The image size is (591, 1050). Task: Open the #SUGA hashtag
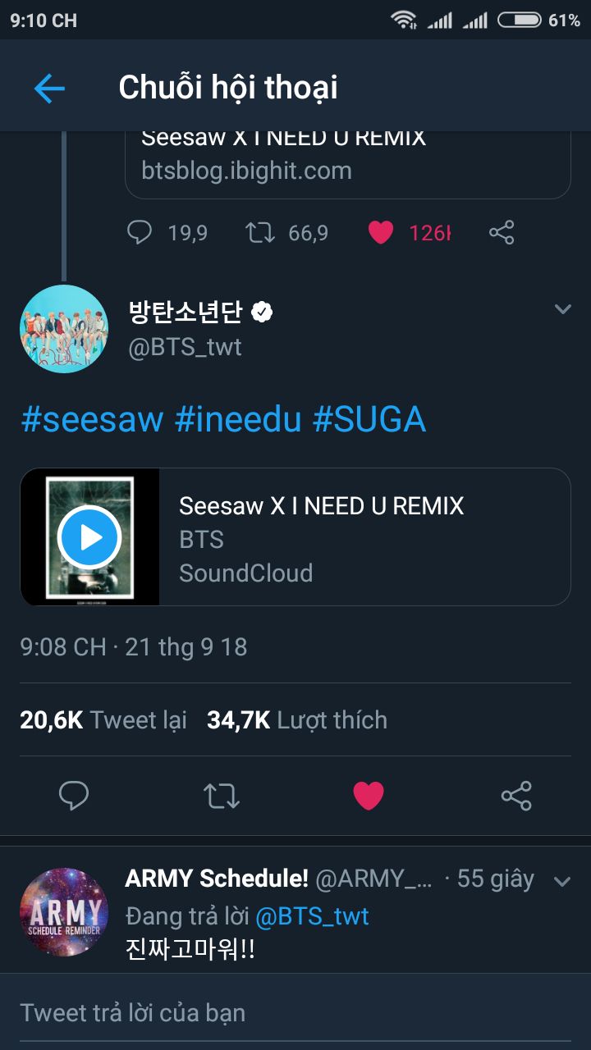[369, 419]
